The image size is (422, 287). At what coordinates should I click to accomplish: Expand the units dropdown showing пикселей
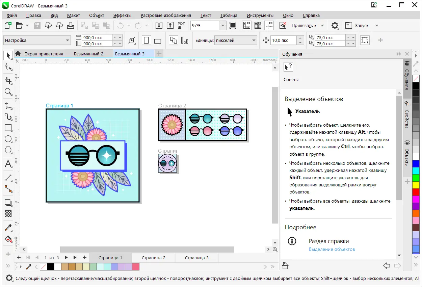click(254, 41)
